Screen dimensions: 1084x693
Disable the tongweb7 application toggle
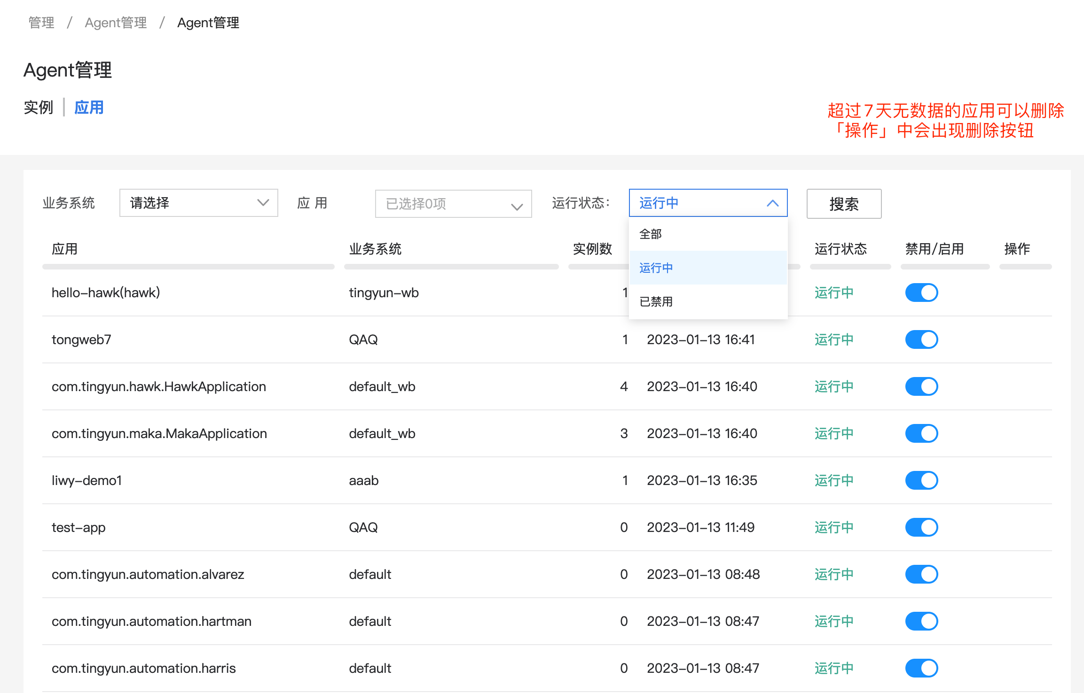pos(921,339)
